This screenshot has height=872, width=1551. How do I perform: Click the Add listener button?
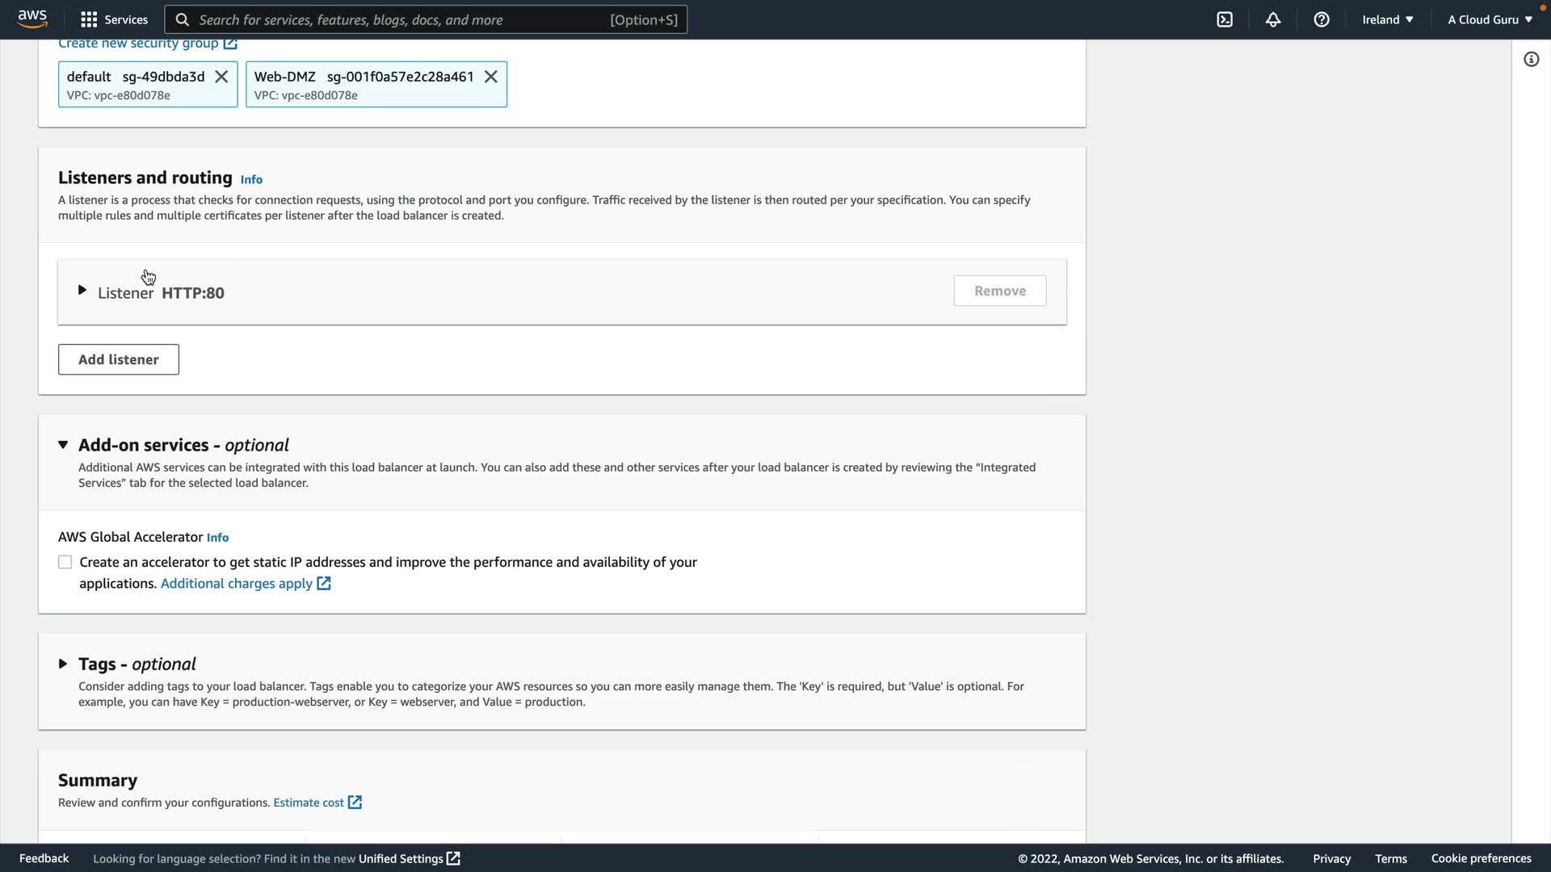[118, 359]
